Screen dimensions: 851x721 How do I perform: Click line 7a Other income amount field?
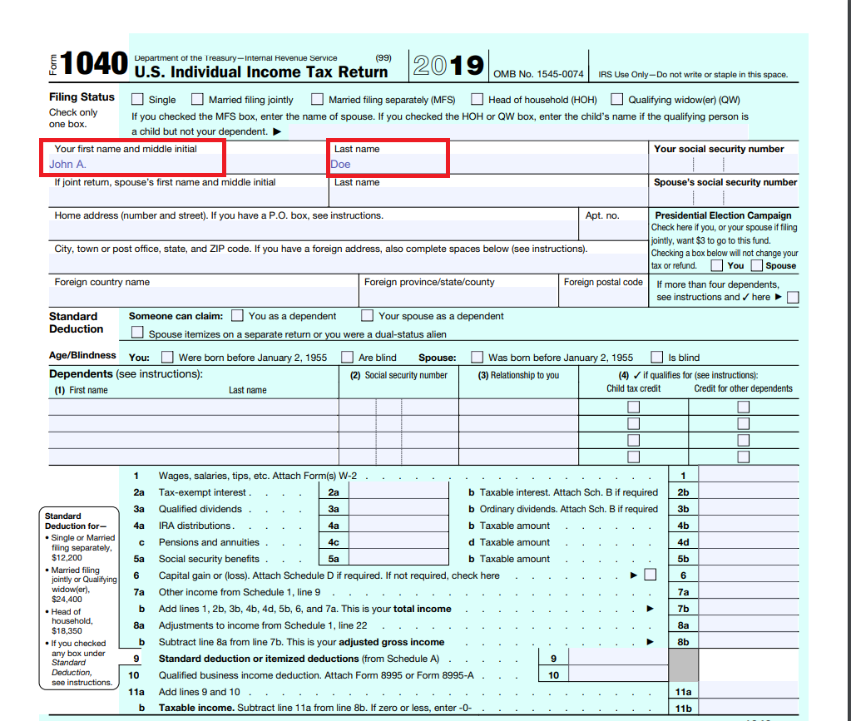pos(749,592)
